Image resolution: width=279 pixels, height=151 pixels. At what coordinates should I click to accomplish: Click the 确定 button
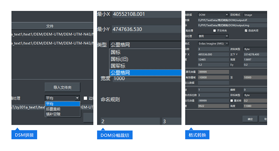[250, 119]
